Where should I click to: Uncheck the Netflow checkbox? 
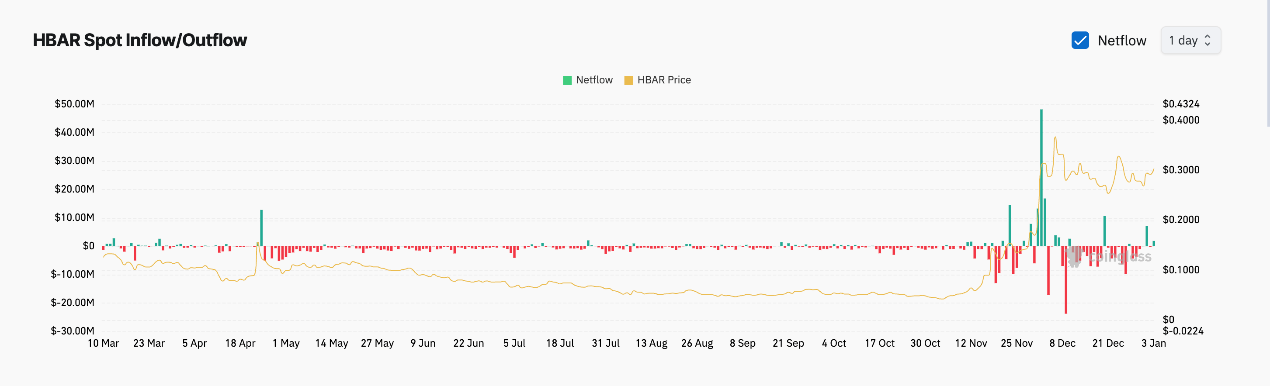click(1080, 40)
